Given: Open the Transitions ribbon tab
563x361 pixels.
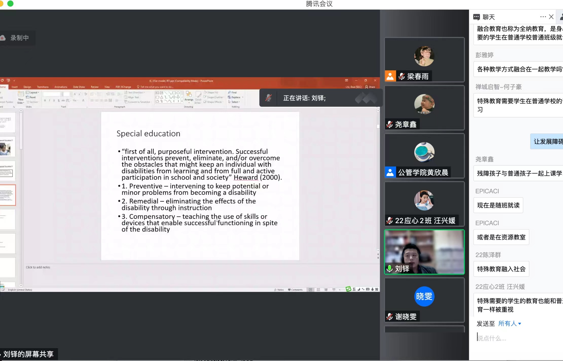Looking at the screenshot, I should pos(43,87).
